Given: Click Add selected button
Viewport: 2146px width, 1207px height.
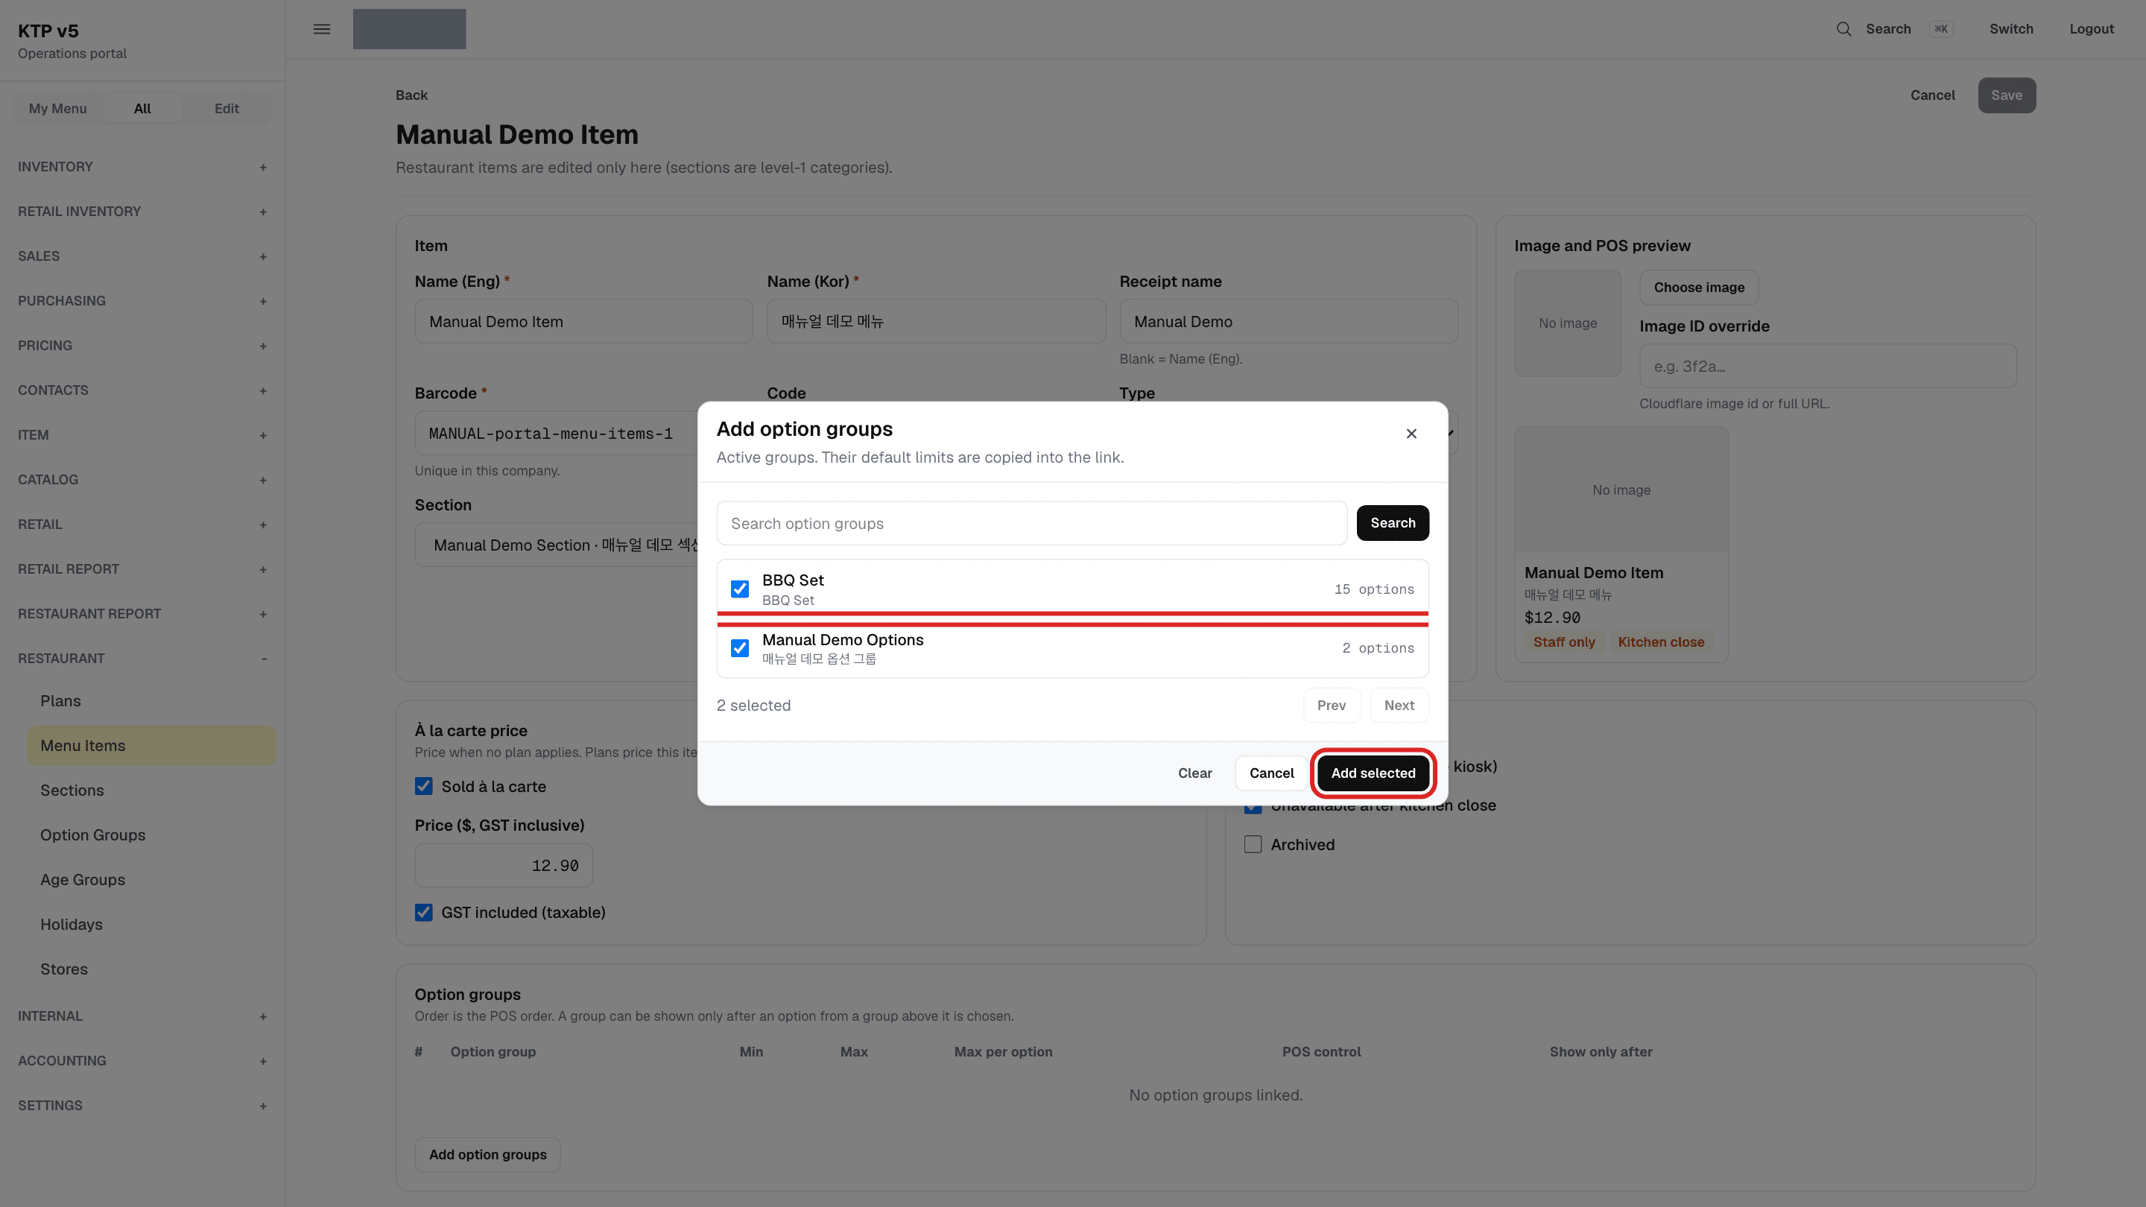Looking at the screenshot, I should [1373, 773].
